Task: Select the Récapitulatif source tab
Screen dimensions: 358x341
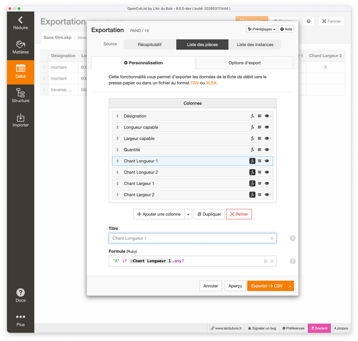Action: pyautogui.click(x=150, y=45)
